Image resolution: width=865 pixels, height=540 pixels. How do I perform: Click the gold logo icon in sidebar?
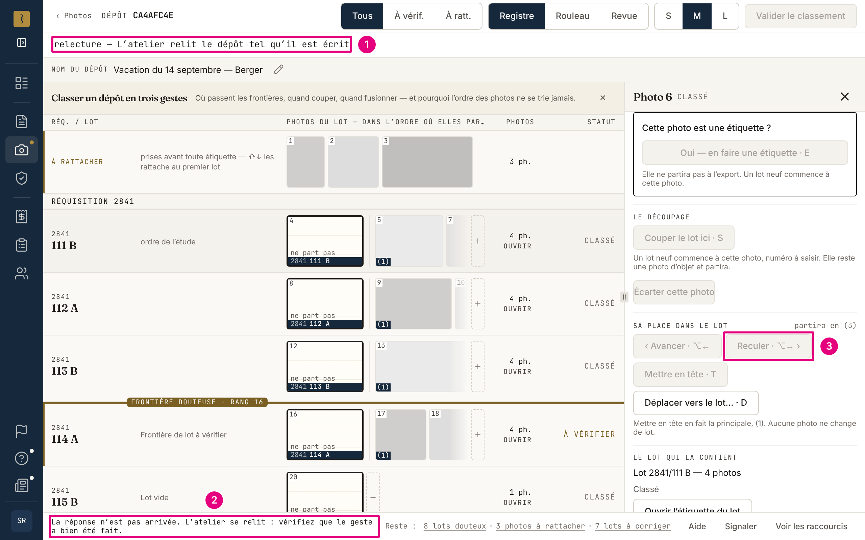tap(21, 19)
